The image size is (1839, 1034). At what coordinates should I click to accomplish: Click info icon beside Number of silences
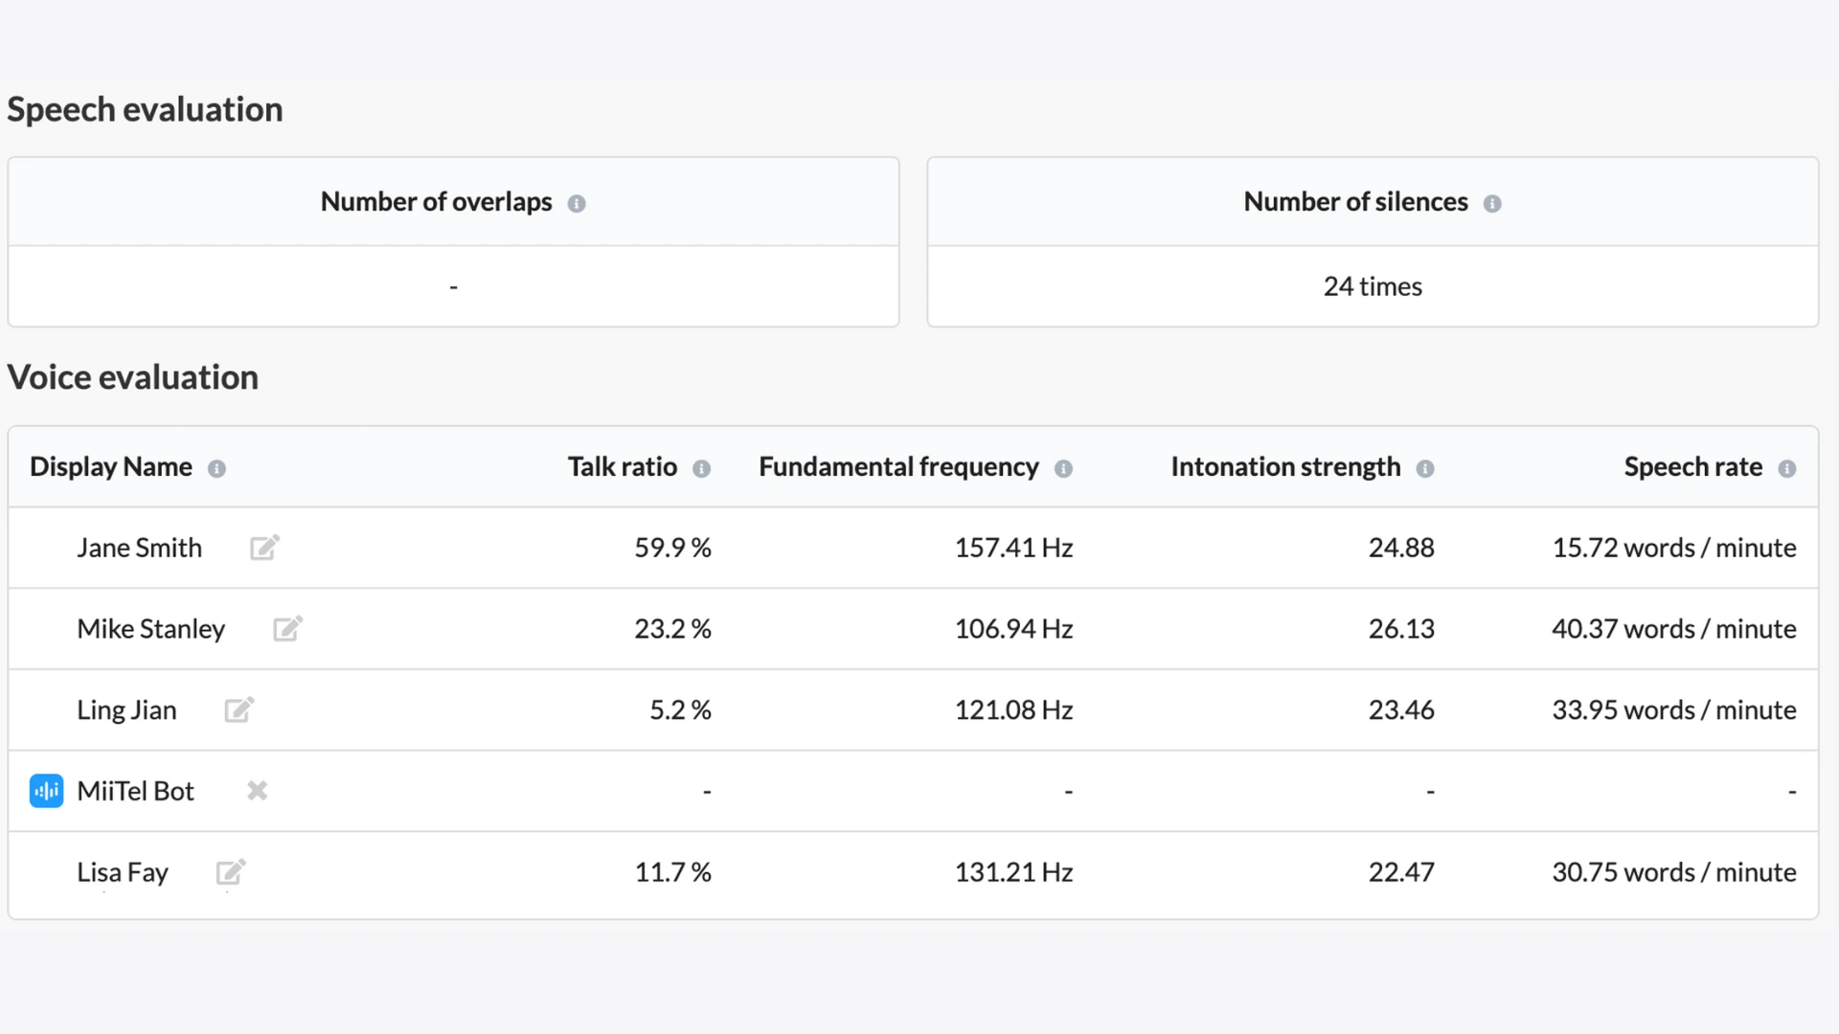1492,204
